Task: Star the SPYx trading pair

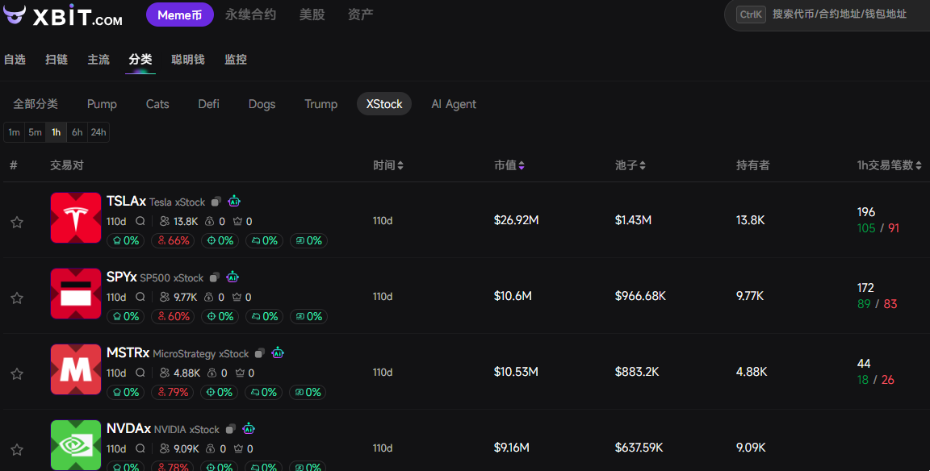Action: (x=17, y=298)
